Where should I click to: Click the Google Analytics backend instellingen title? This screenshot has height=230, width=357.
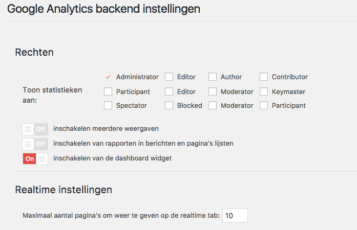click(103, 9)
